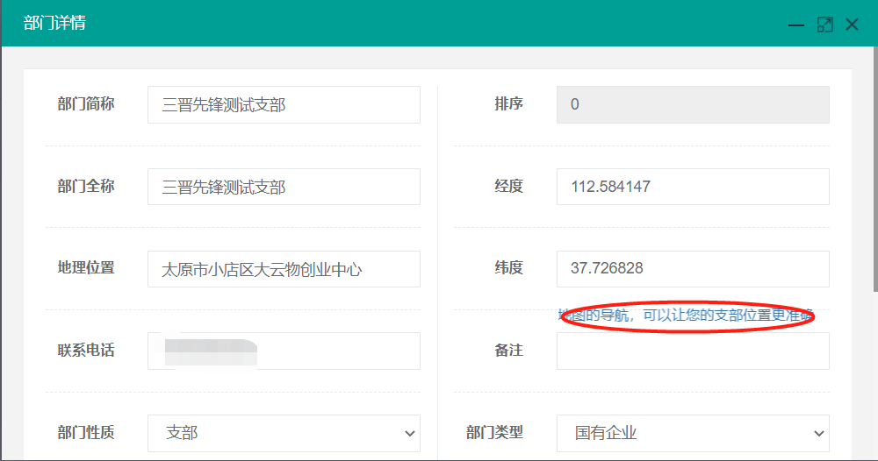Image resolution: width=878 pixels, height=461 pixels.
Task: Close the 部门详情 dialog
Action: [852, 25]
